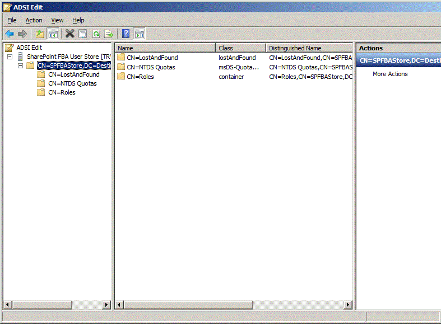Collapse the SharePoint FBA User Store node
This screenshot has height=324, width=441.
tap(10, 57)
